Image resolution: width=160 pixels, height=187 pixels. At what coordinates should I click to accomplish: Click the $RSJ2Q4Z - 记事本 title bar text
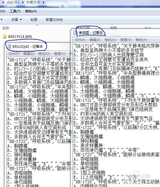(28, 46)
